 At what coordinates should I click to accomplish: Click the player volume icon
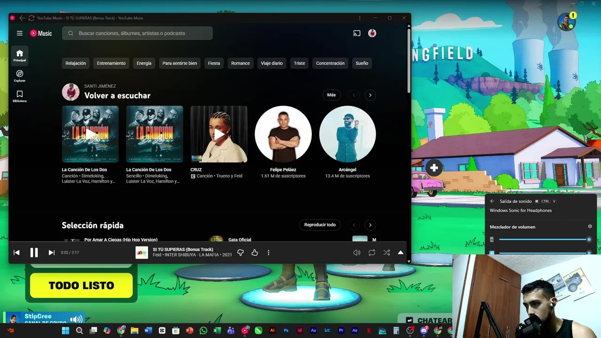point(357,253)
